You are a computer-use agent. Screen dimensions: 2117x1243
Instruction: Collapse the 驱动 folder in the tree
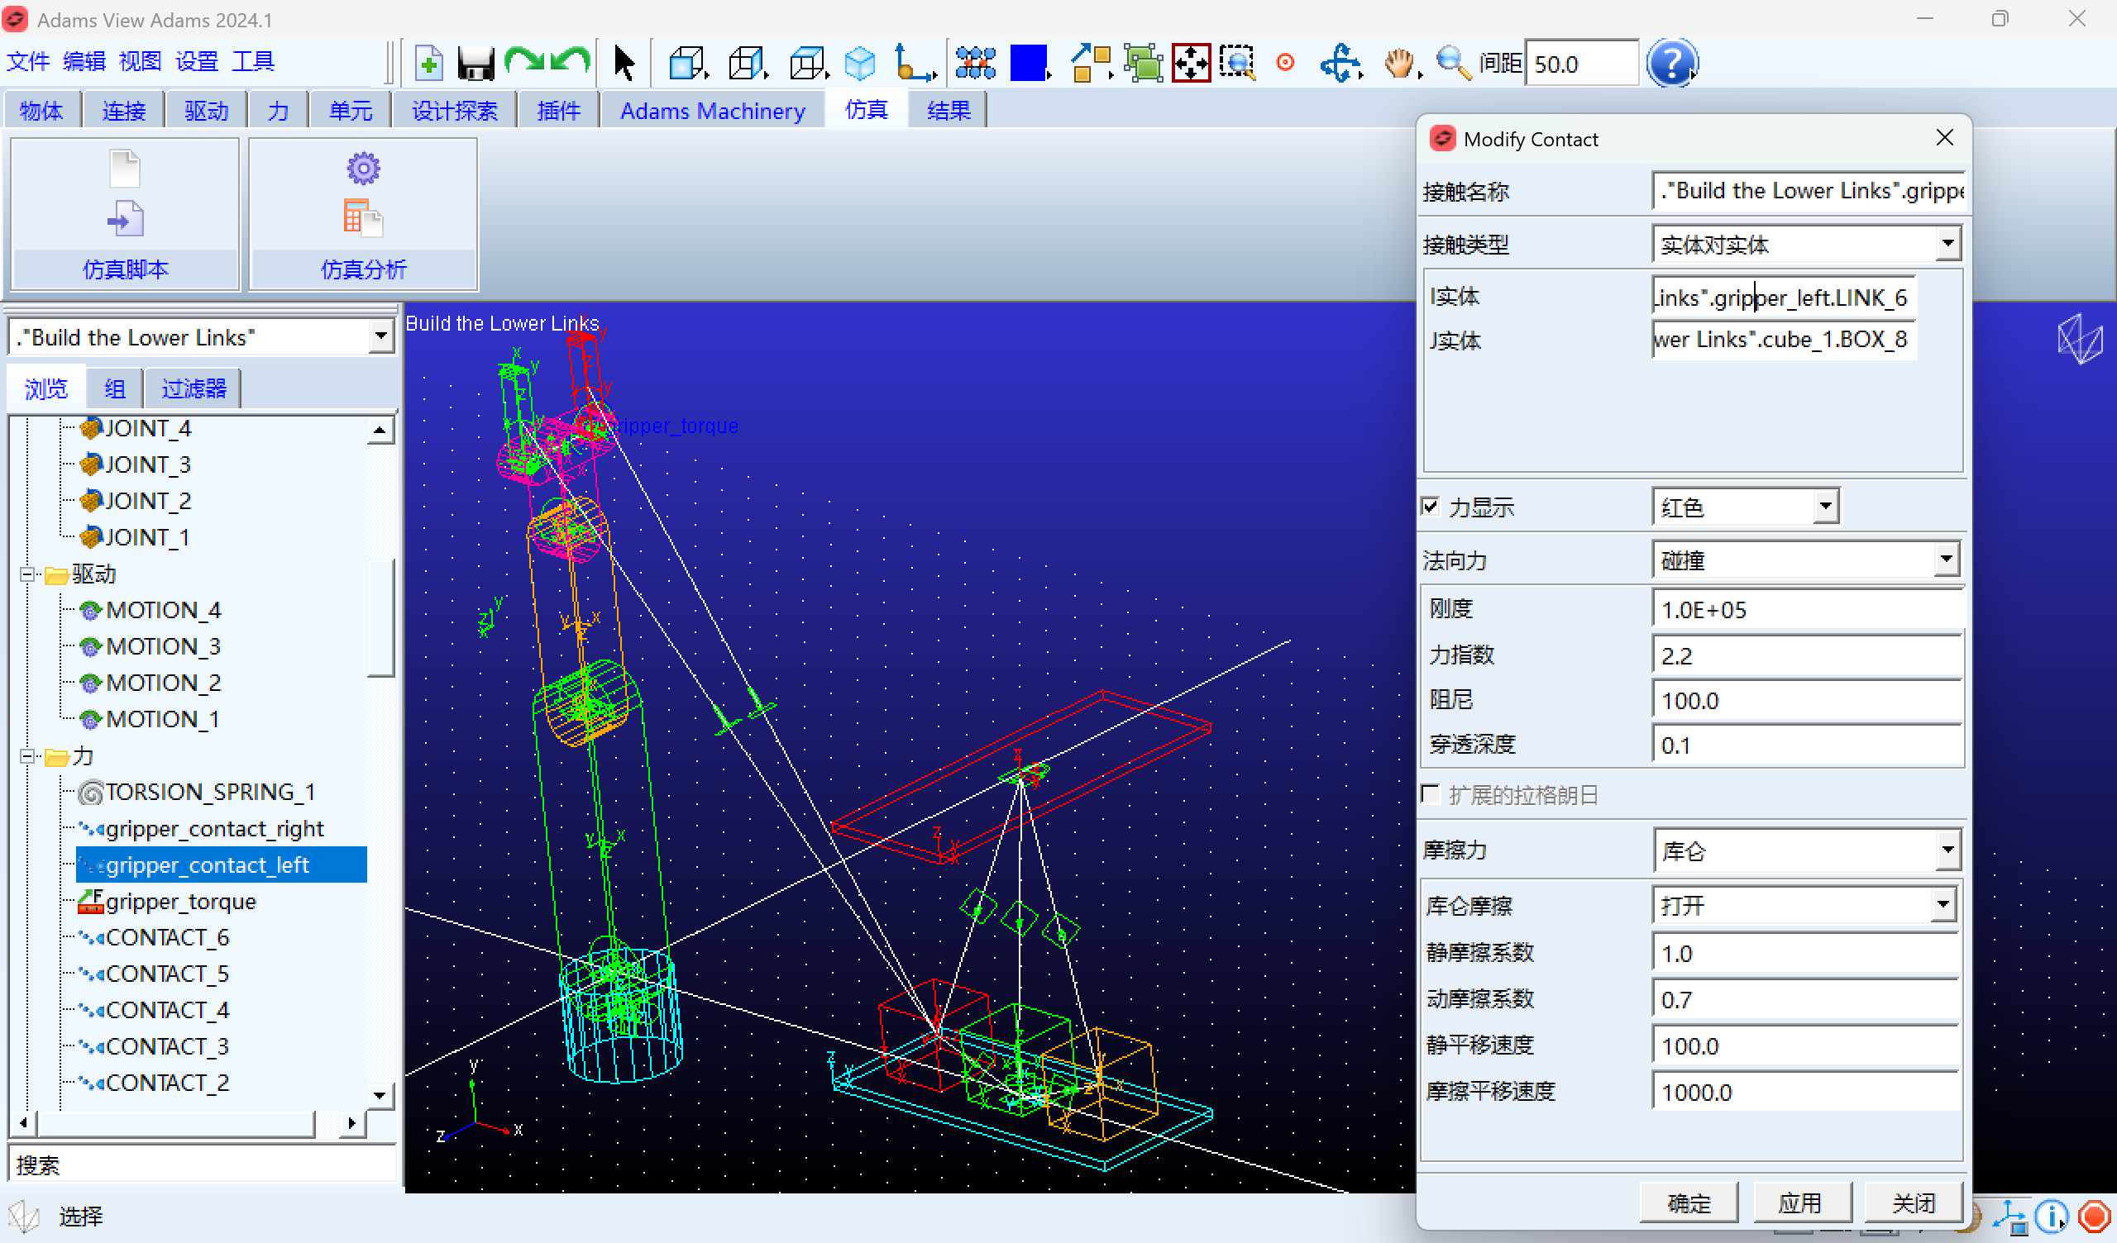coord(28,574)
